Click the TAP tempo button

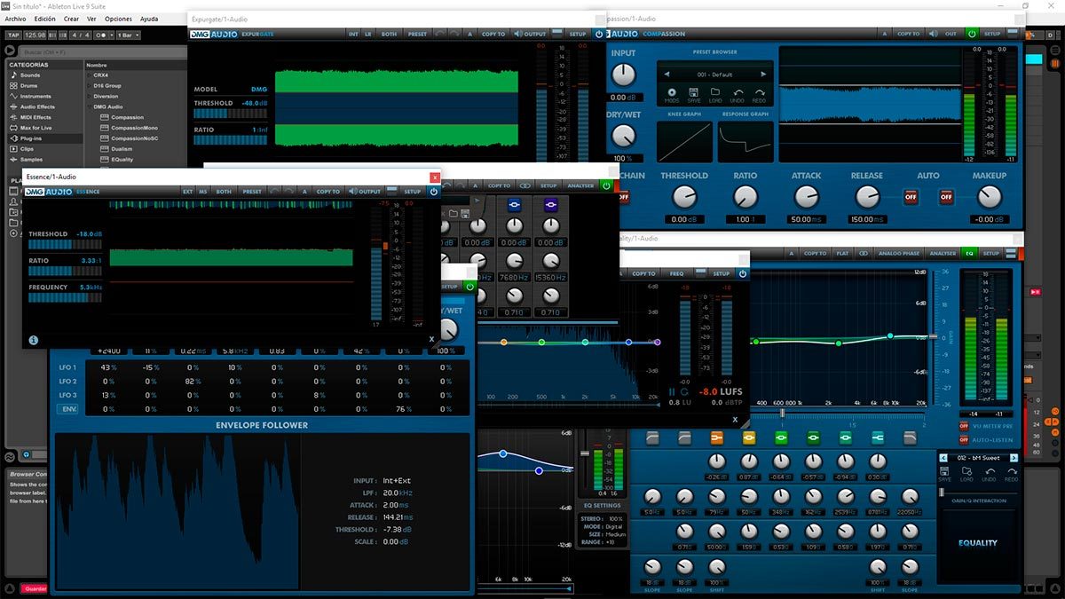coord(13,35)
